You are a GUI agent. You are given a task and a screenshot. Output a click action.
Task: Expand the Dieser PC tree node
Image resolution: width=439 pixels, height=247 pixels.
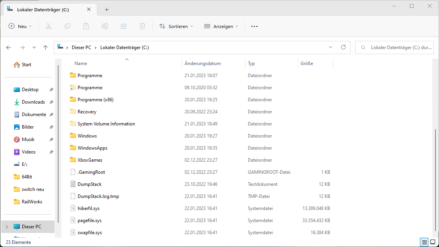point(7,227)
